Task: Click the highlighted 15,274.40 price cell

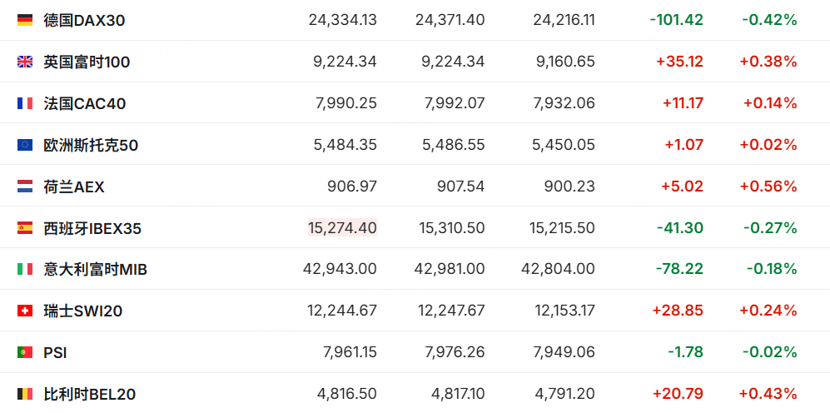Action: coord(342,227)
